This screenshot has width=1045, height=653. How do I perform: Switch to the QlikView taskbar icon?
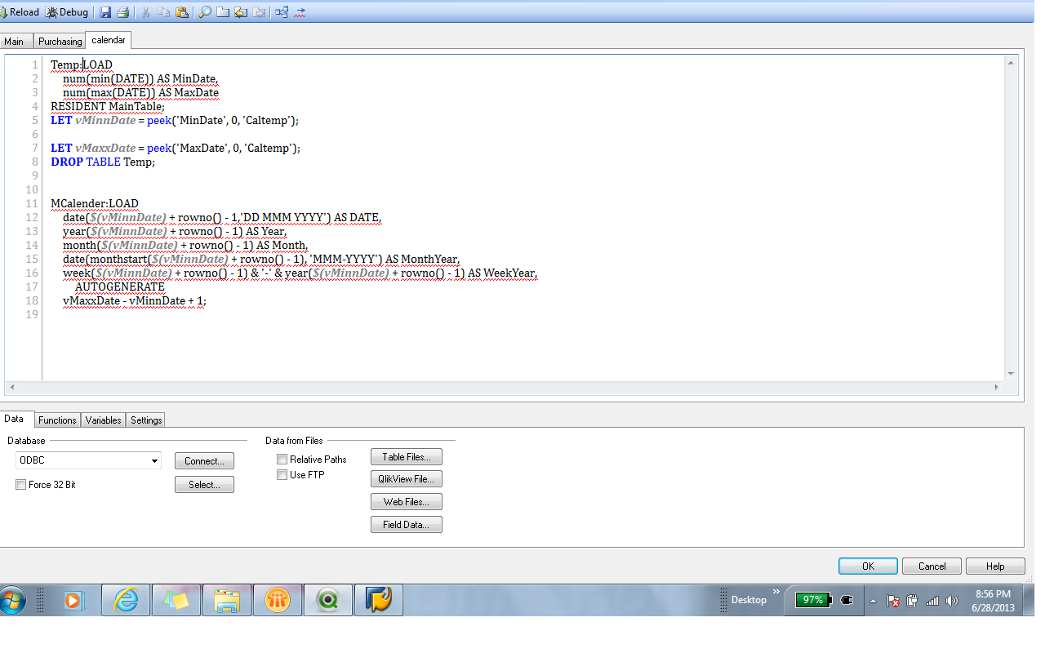[x=328, y=601]
